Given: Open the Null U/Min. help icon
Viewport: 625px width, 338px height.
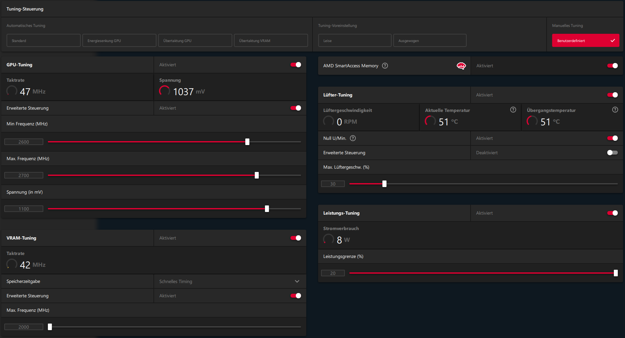Looking at the screenshot, I should pos(353,138).
